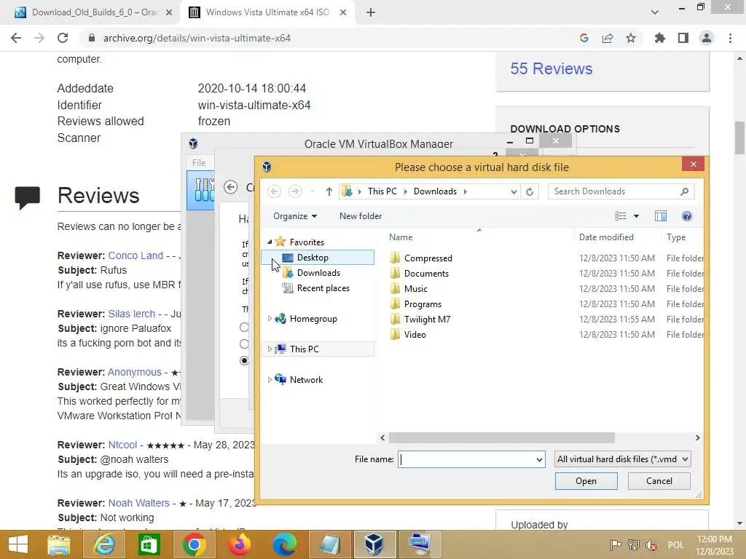Click the New folder button

[360, 216]
